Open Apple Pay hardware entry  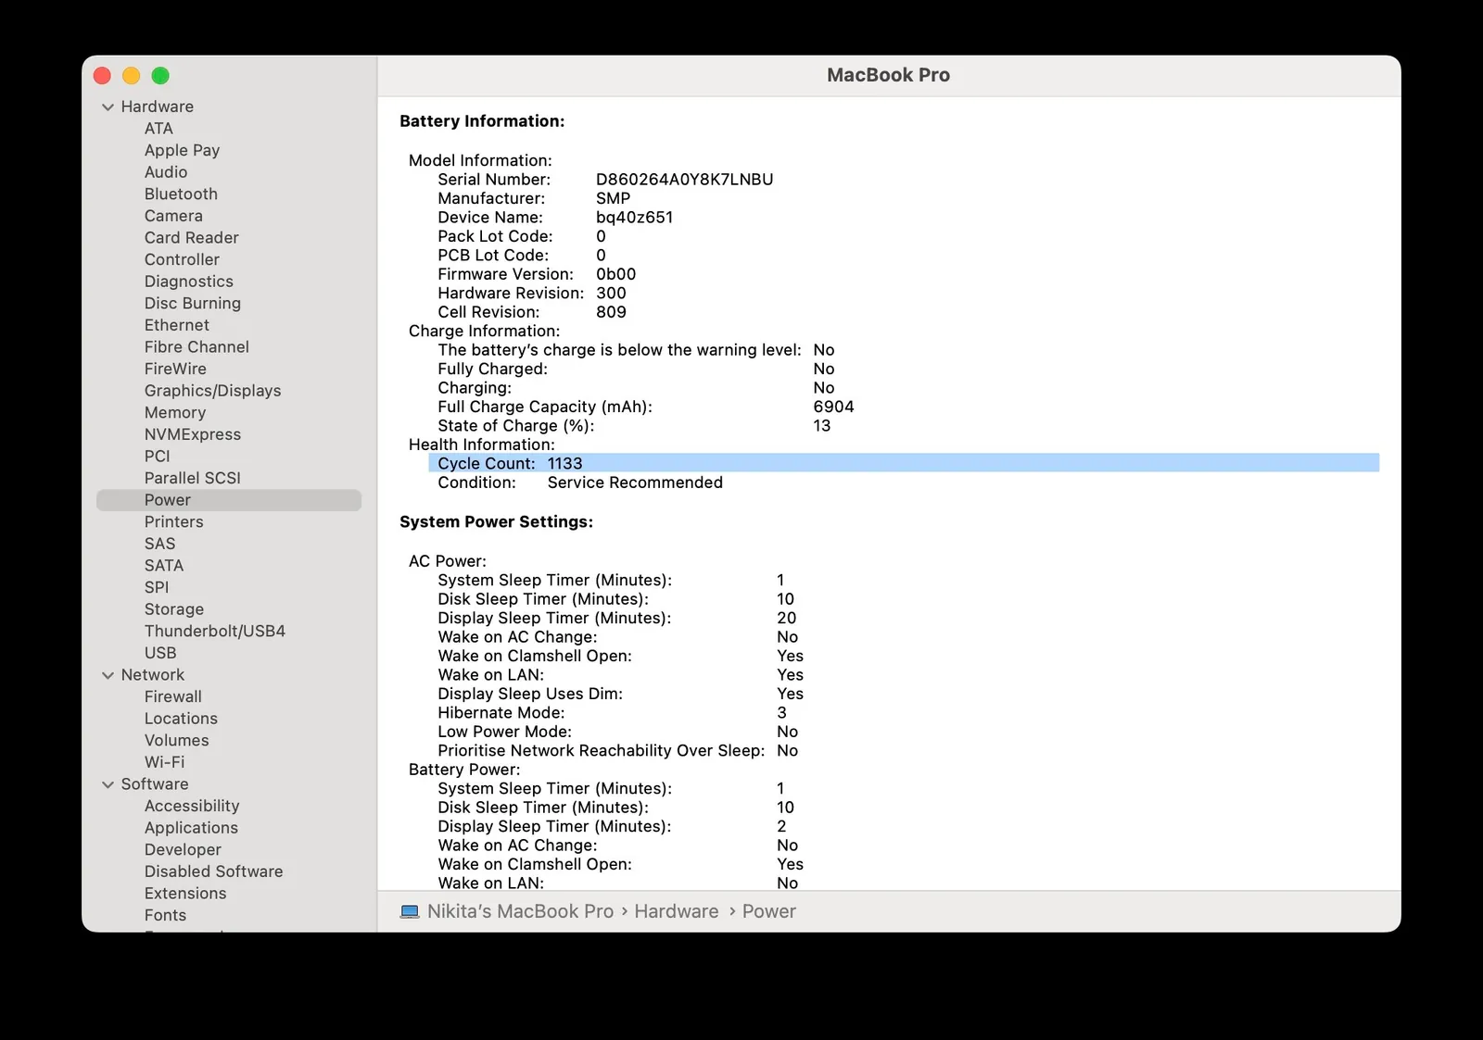coord(182,150)
